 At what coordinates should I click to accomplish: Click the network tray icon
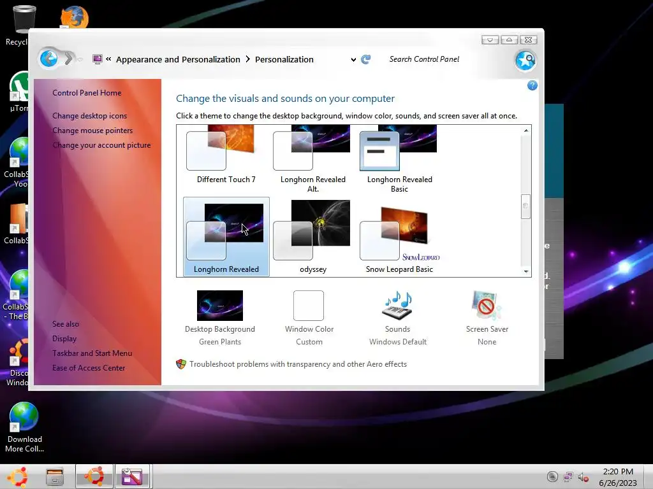(568, 477)
